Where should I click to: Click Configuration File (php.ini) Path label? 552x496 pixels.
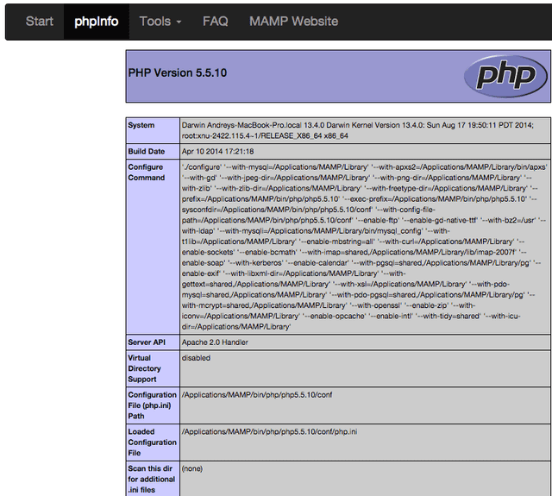pos(152,405)
